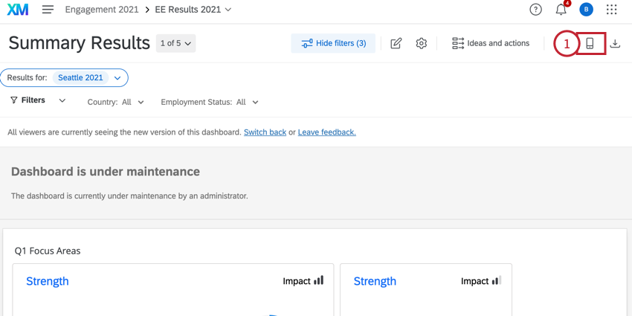Open Ideas and actions

(491, 43)
